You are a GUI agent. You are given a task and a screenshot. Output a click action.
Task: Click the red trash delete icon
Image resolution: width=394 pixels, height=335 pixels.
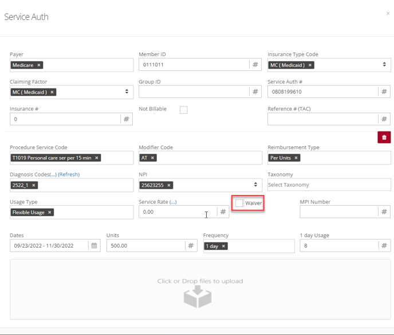384,137
